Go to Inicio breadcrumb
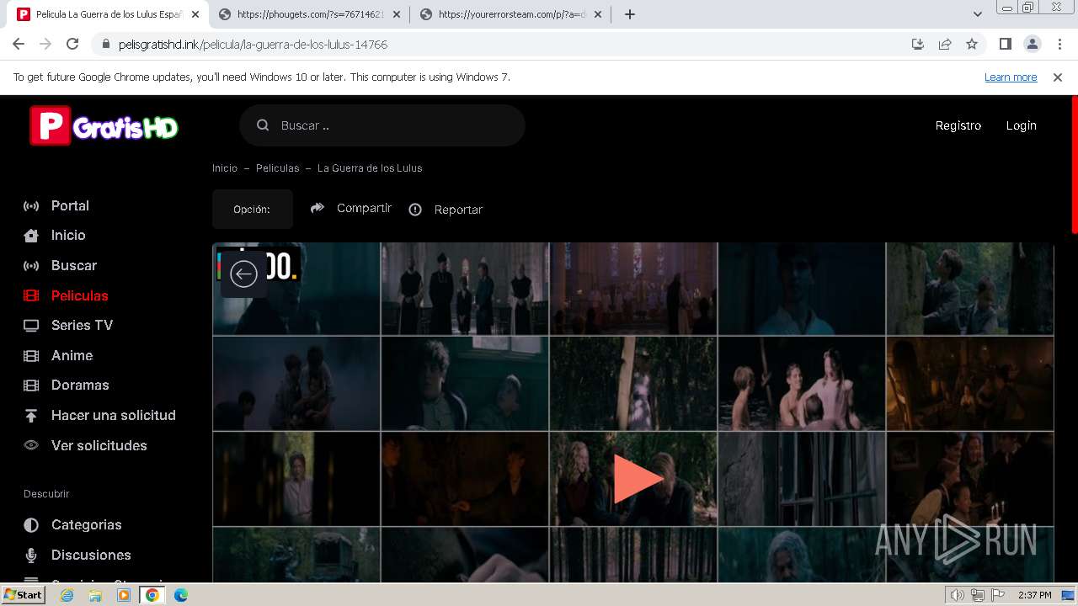Viewport: 1078px width, 606px height. (225, 168)
